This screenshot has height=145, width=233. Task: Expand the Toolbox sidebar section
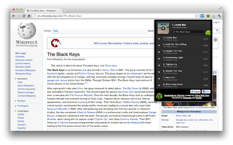point(15,101)
